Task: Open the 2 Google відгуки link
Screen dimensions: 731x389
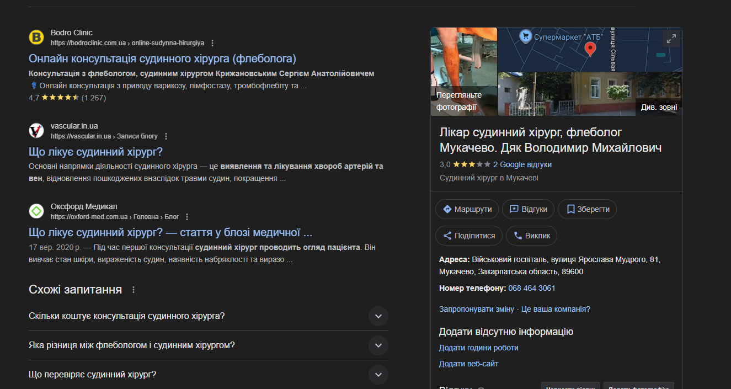Action: [522, 164]
